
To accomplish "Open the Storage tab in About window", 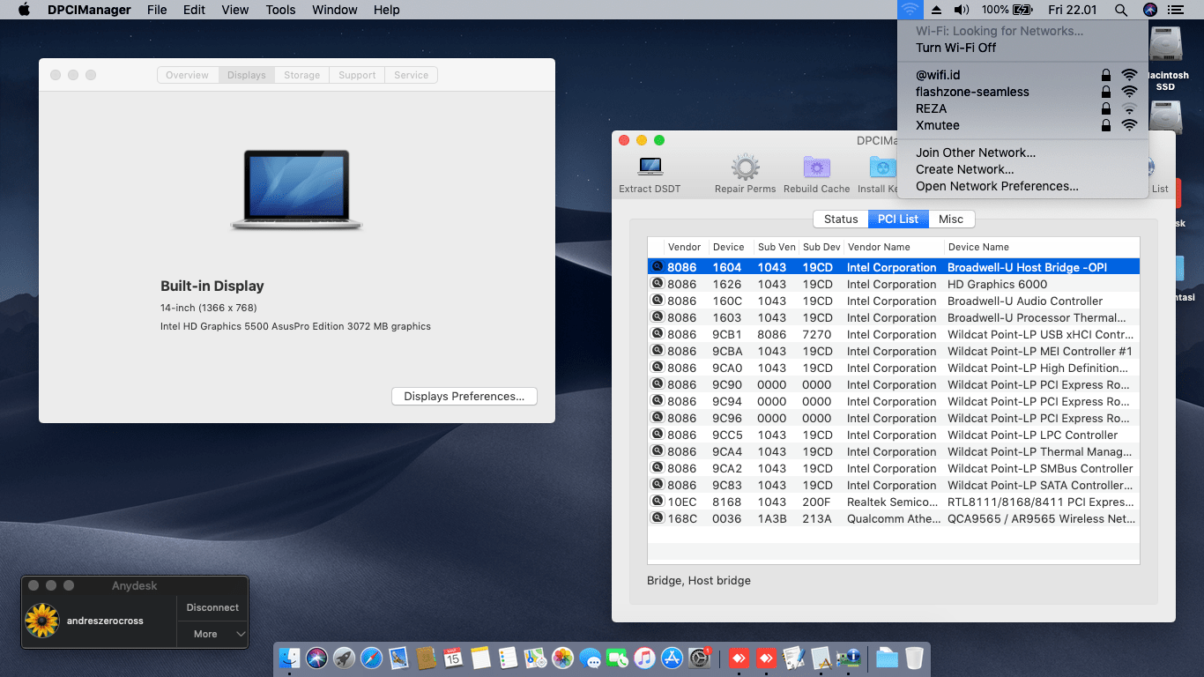I will pos(301,75).
